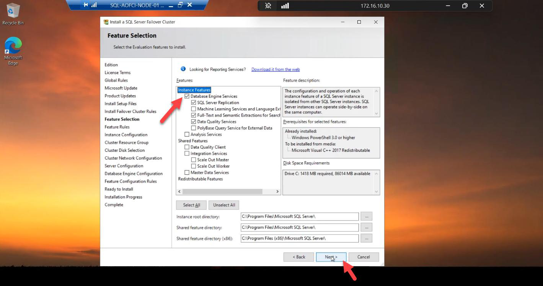This screenshot has width=543, height=286.
Task: Cancel the SQL Server installation
Action: tap(364, 257)
